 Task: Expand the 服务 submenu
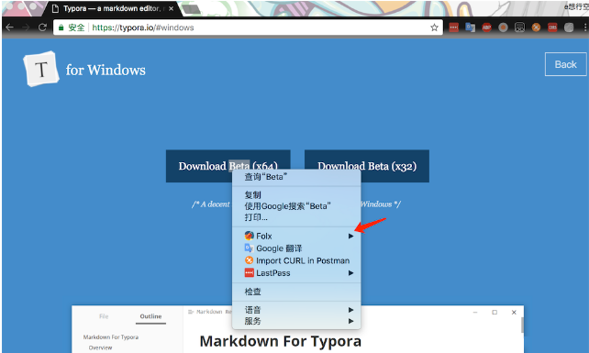296,321
